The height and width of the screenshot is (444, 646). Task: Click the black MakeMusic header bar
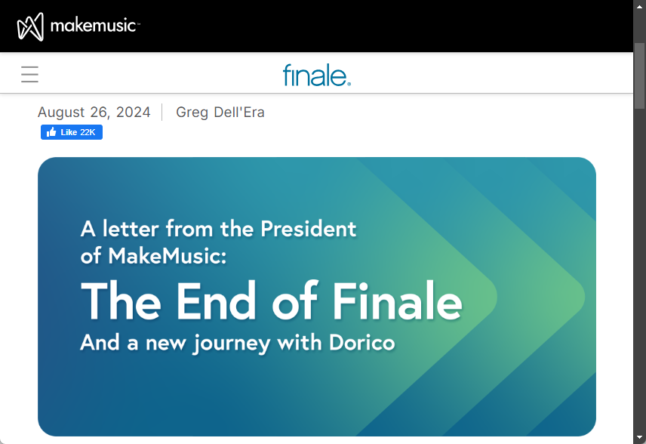377,25
